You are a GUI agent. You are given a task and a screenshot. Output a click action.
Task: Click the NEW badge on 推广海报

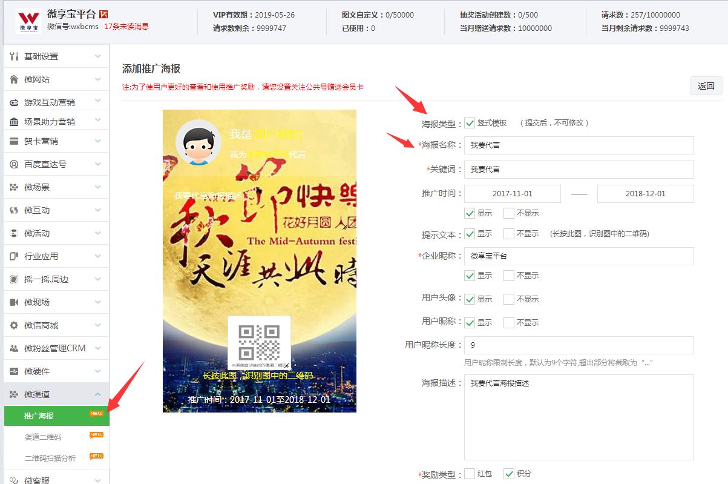click(x=96, y=414)
